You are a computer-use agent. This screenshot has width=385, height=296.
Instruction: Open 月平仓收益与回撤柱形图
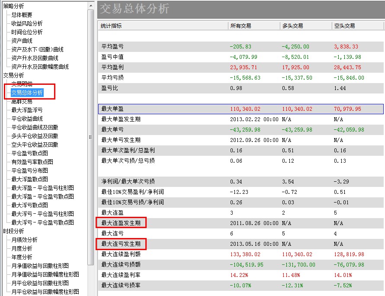pos(40,283)
